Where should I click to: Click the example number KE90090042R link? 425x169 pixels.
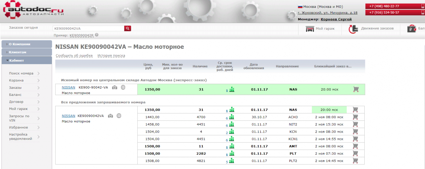(82, 35)
